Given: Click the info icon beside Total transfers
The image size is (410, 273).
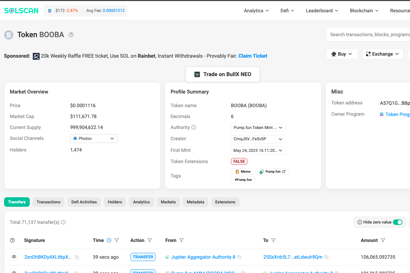Looking at the screenshot, I should click(x=63, y=222).
